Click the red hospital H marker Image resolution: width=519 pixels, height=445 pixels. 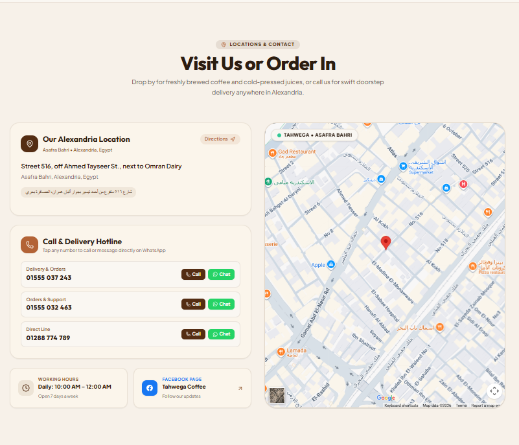(463, 184)
